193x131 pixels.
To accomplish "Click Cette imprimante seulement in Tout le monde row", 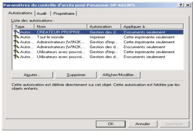I will [149, 37].
